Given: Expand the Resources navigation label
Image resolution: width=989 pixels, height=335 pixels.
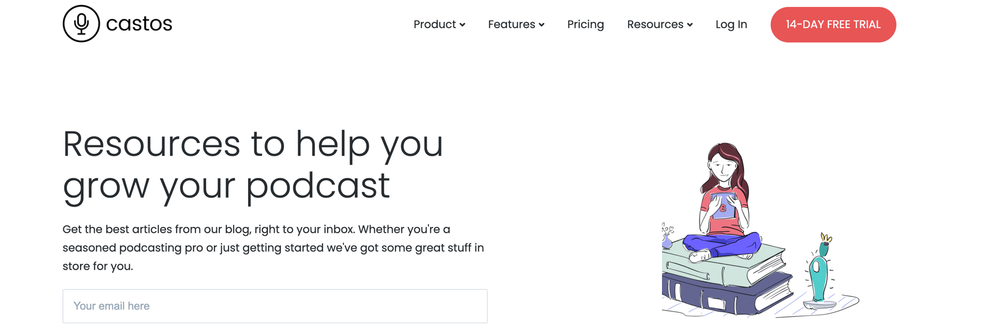Looking at the screenshot, I should point(655,24).
